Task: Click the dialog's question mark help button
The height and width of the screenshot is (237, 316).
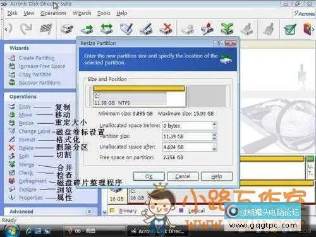Action: [x=219, y=43]
